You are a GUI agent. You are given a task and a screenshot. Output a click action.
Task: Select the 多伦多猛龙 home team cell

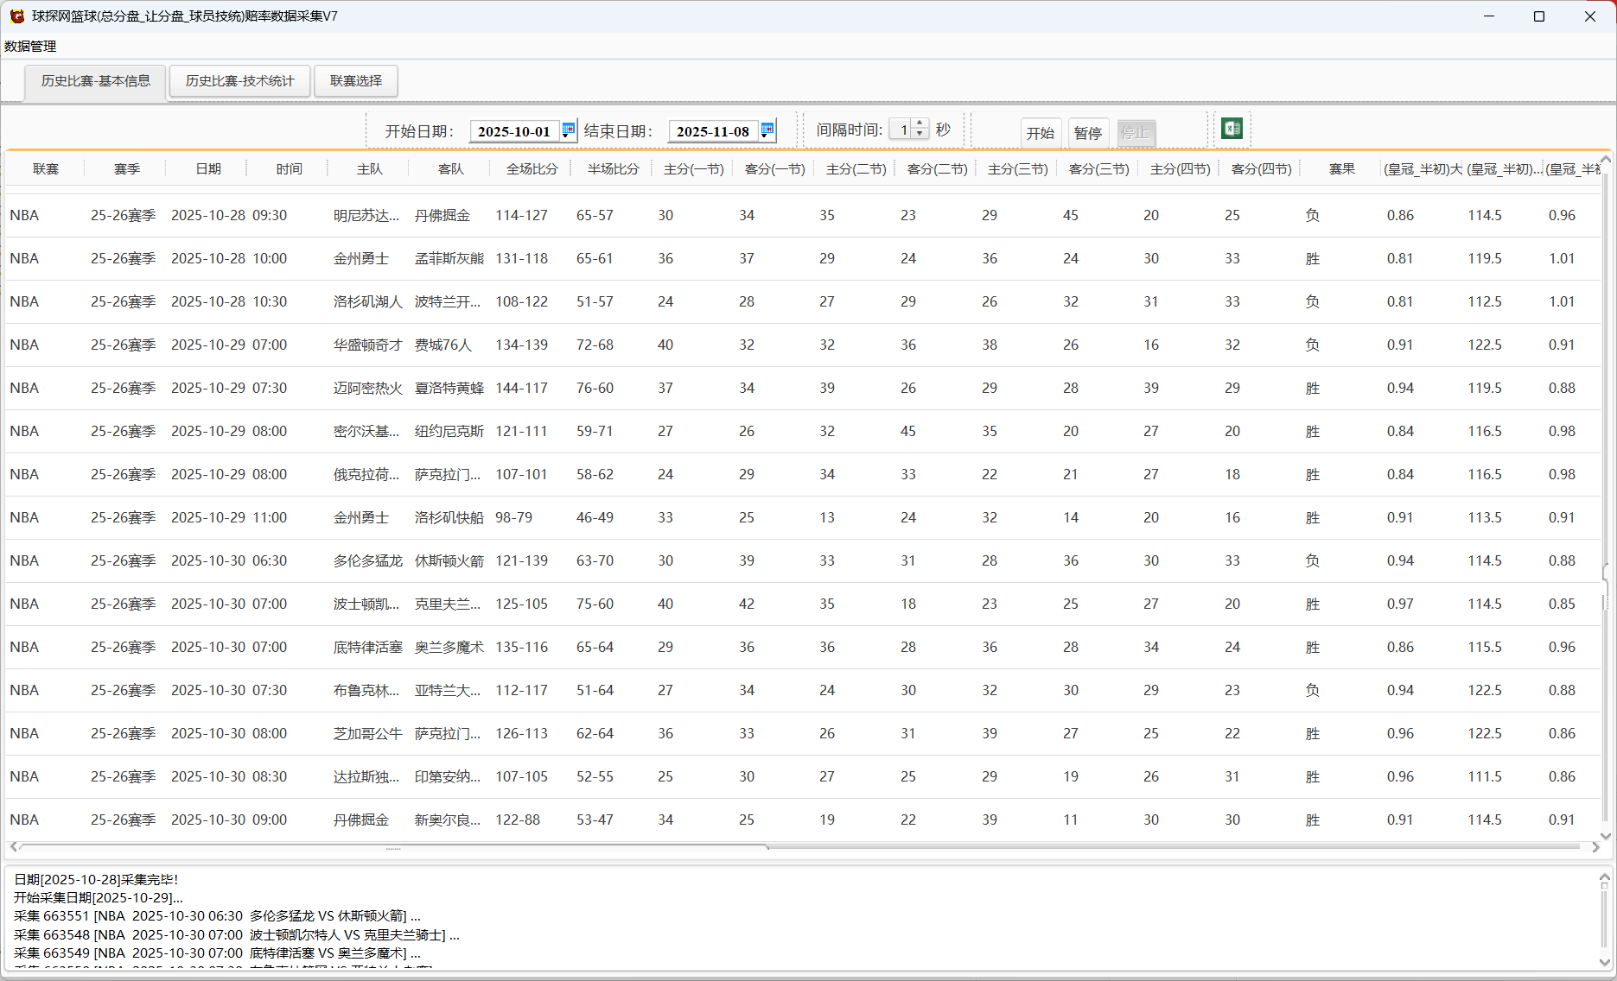(x=368, y=560)
